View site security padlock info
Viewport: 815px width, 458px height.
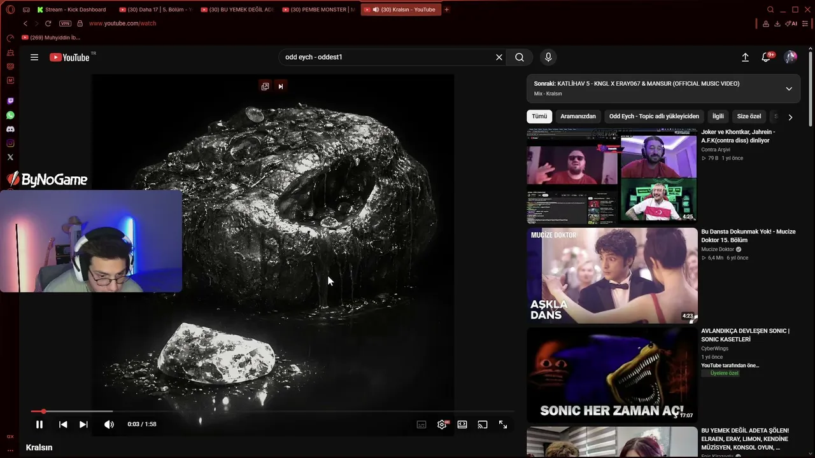point(80,24)
